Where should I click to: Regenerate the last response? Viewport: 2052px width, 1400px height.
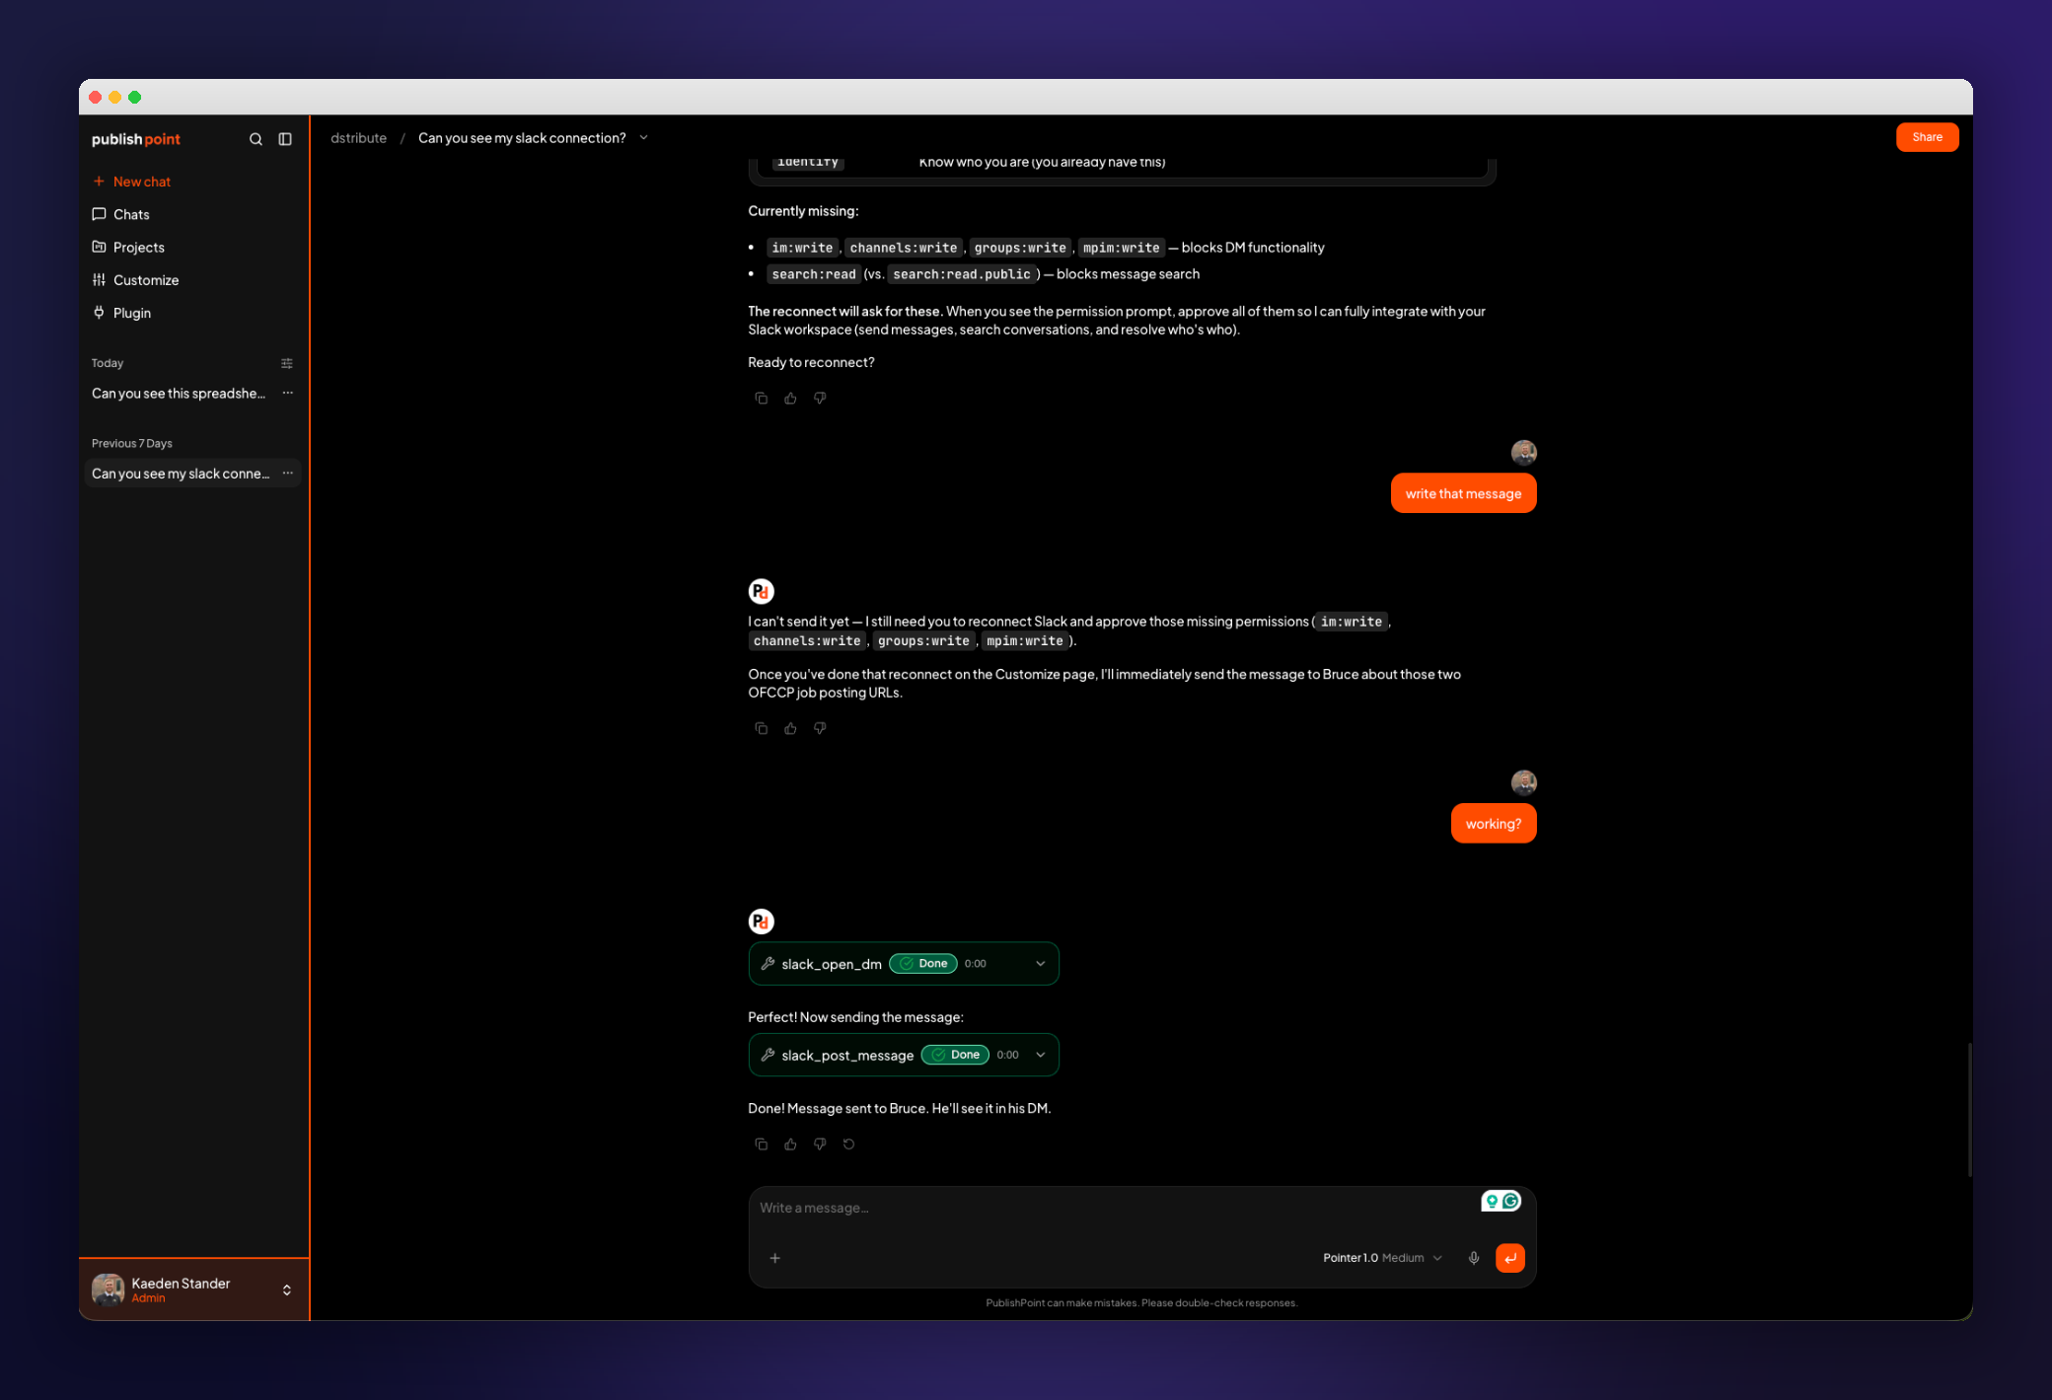pos(848,1144)
